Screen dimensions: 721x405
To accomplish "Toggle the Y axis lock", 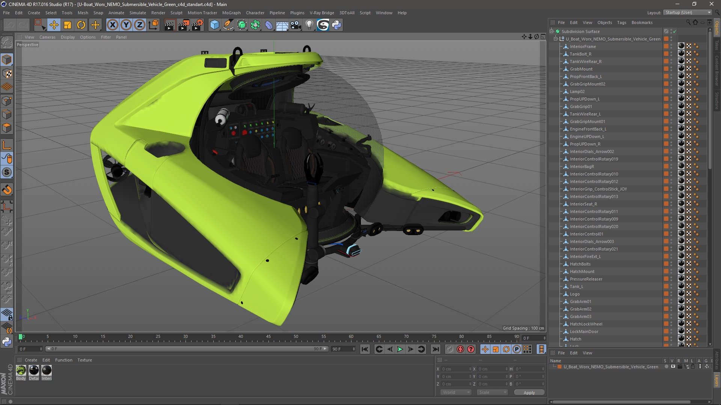I will 126,25.
